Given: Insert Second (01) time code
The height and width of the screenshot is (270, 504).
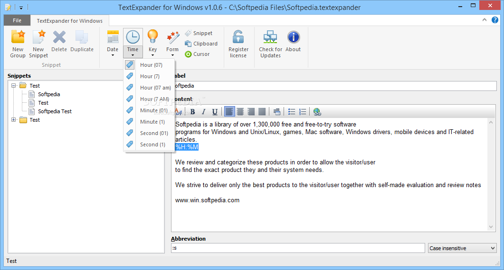Looking at the screenshot, I should click(x=149, y=133).
